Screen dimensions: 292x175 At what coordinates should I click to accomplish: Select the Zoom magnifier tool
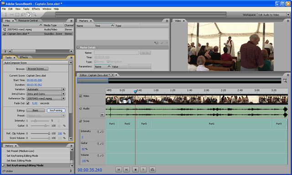tap(34, 14)
